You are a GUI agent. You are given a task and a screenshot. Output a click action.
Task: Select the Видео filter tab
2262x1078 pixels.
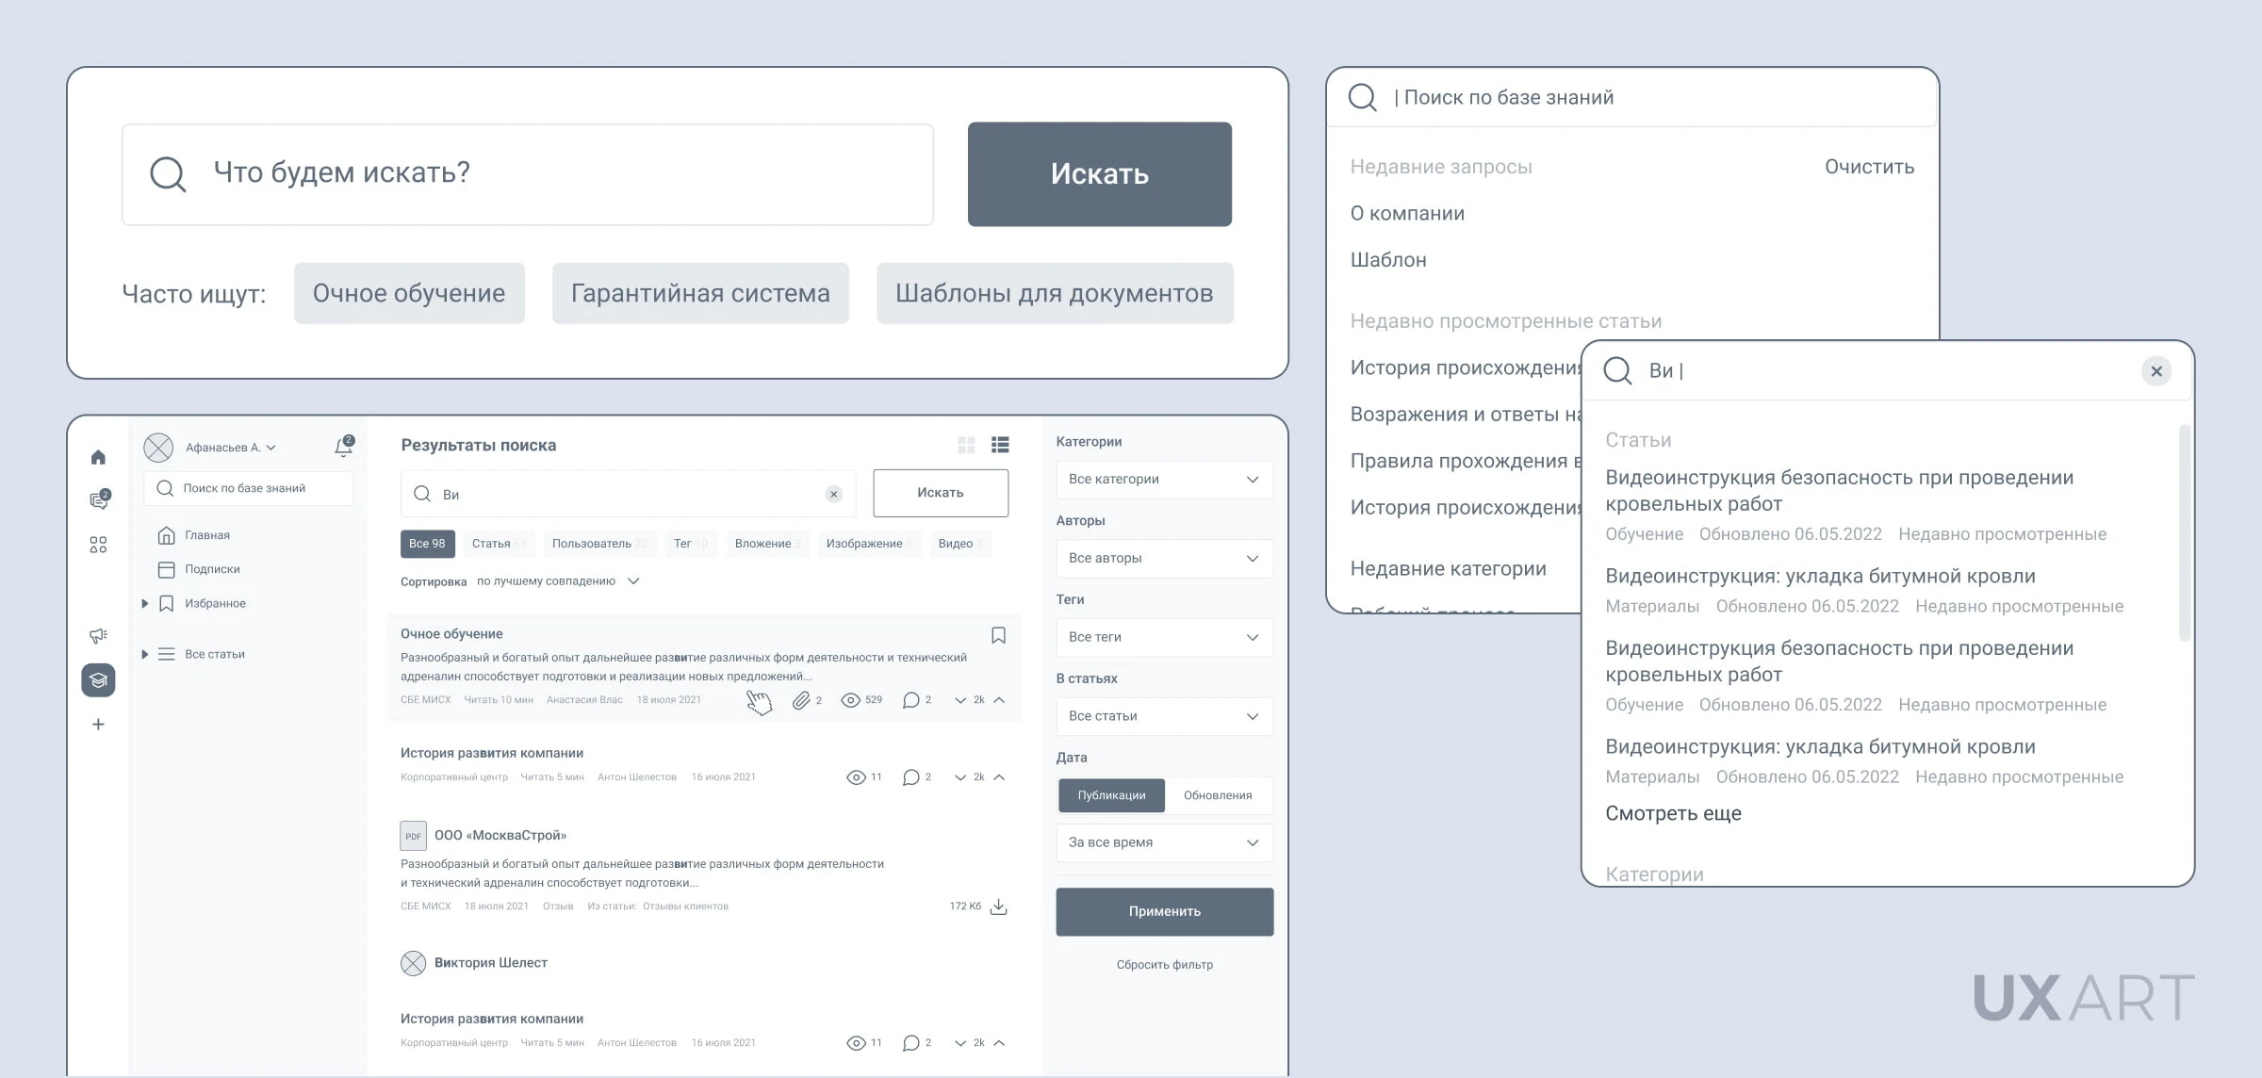tap(959, 544)
